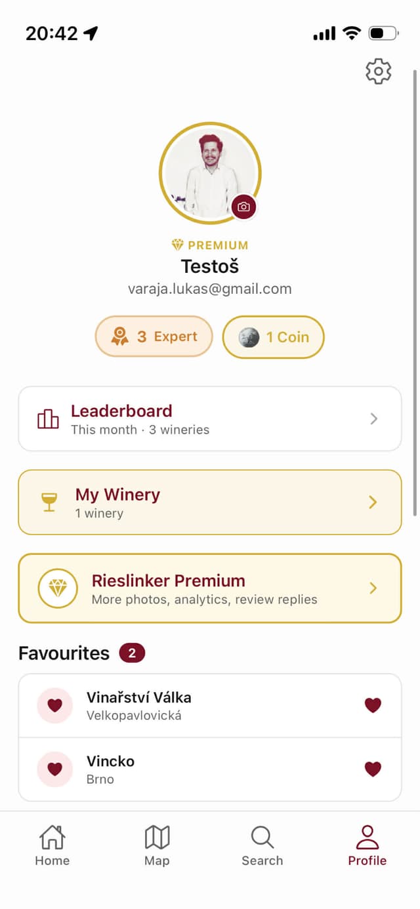Tap the diamond icon in Rieslinker Premium
This screenshot has height=909, width=420.
tap(58, 588)
